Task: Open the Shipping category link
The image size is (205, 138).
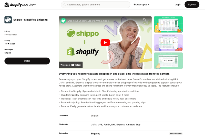Action: click(95, 134)
